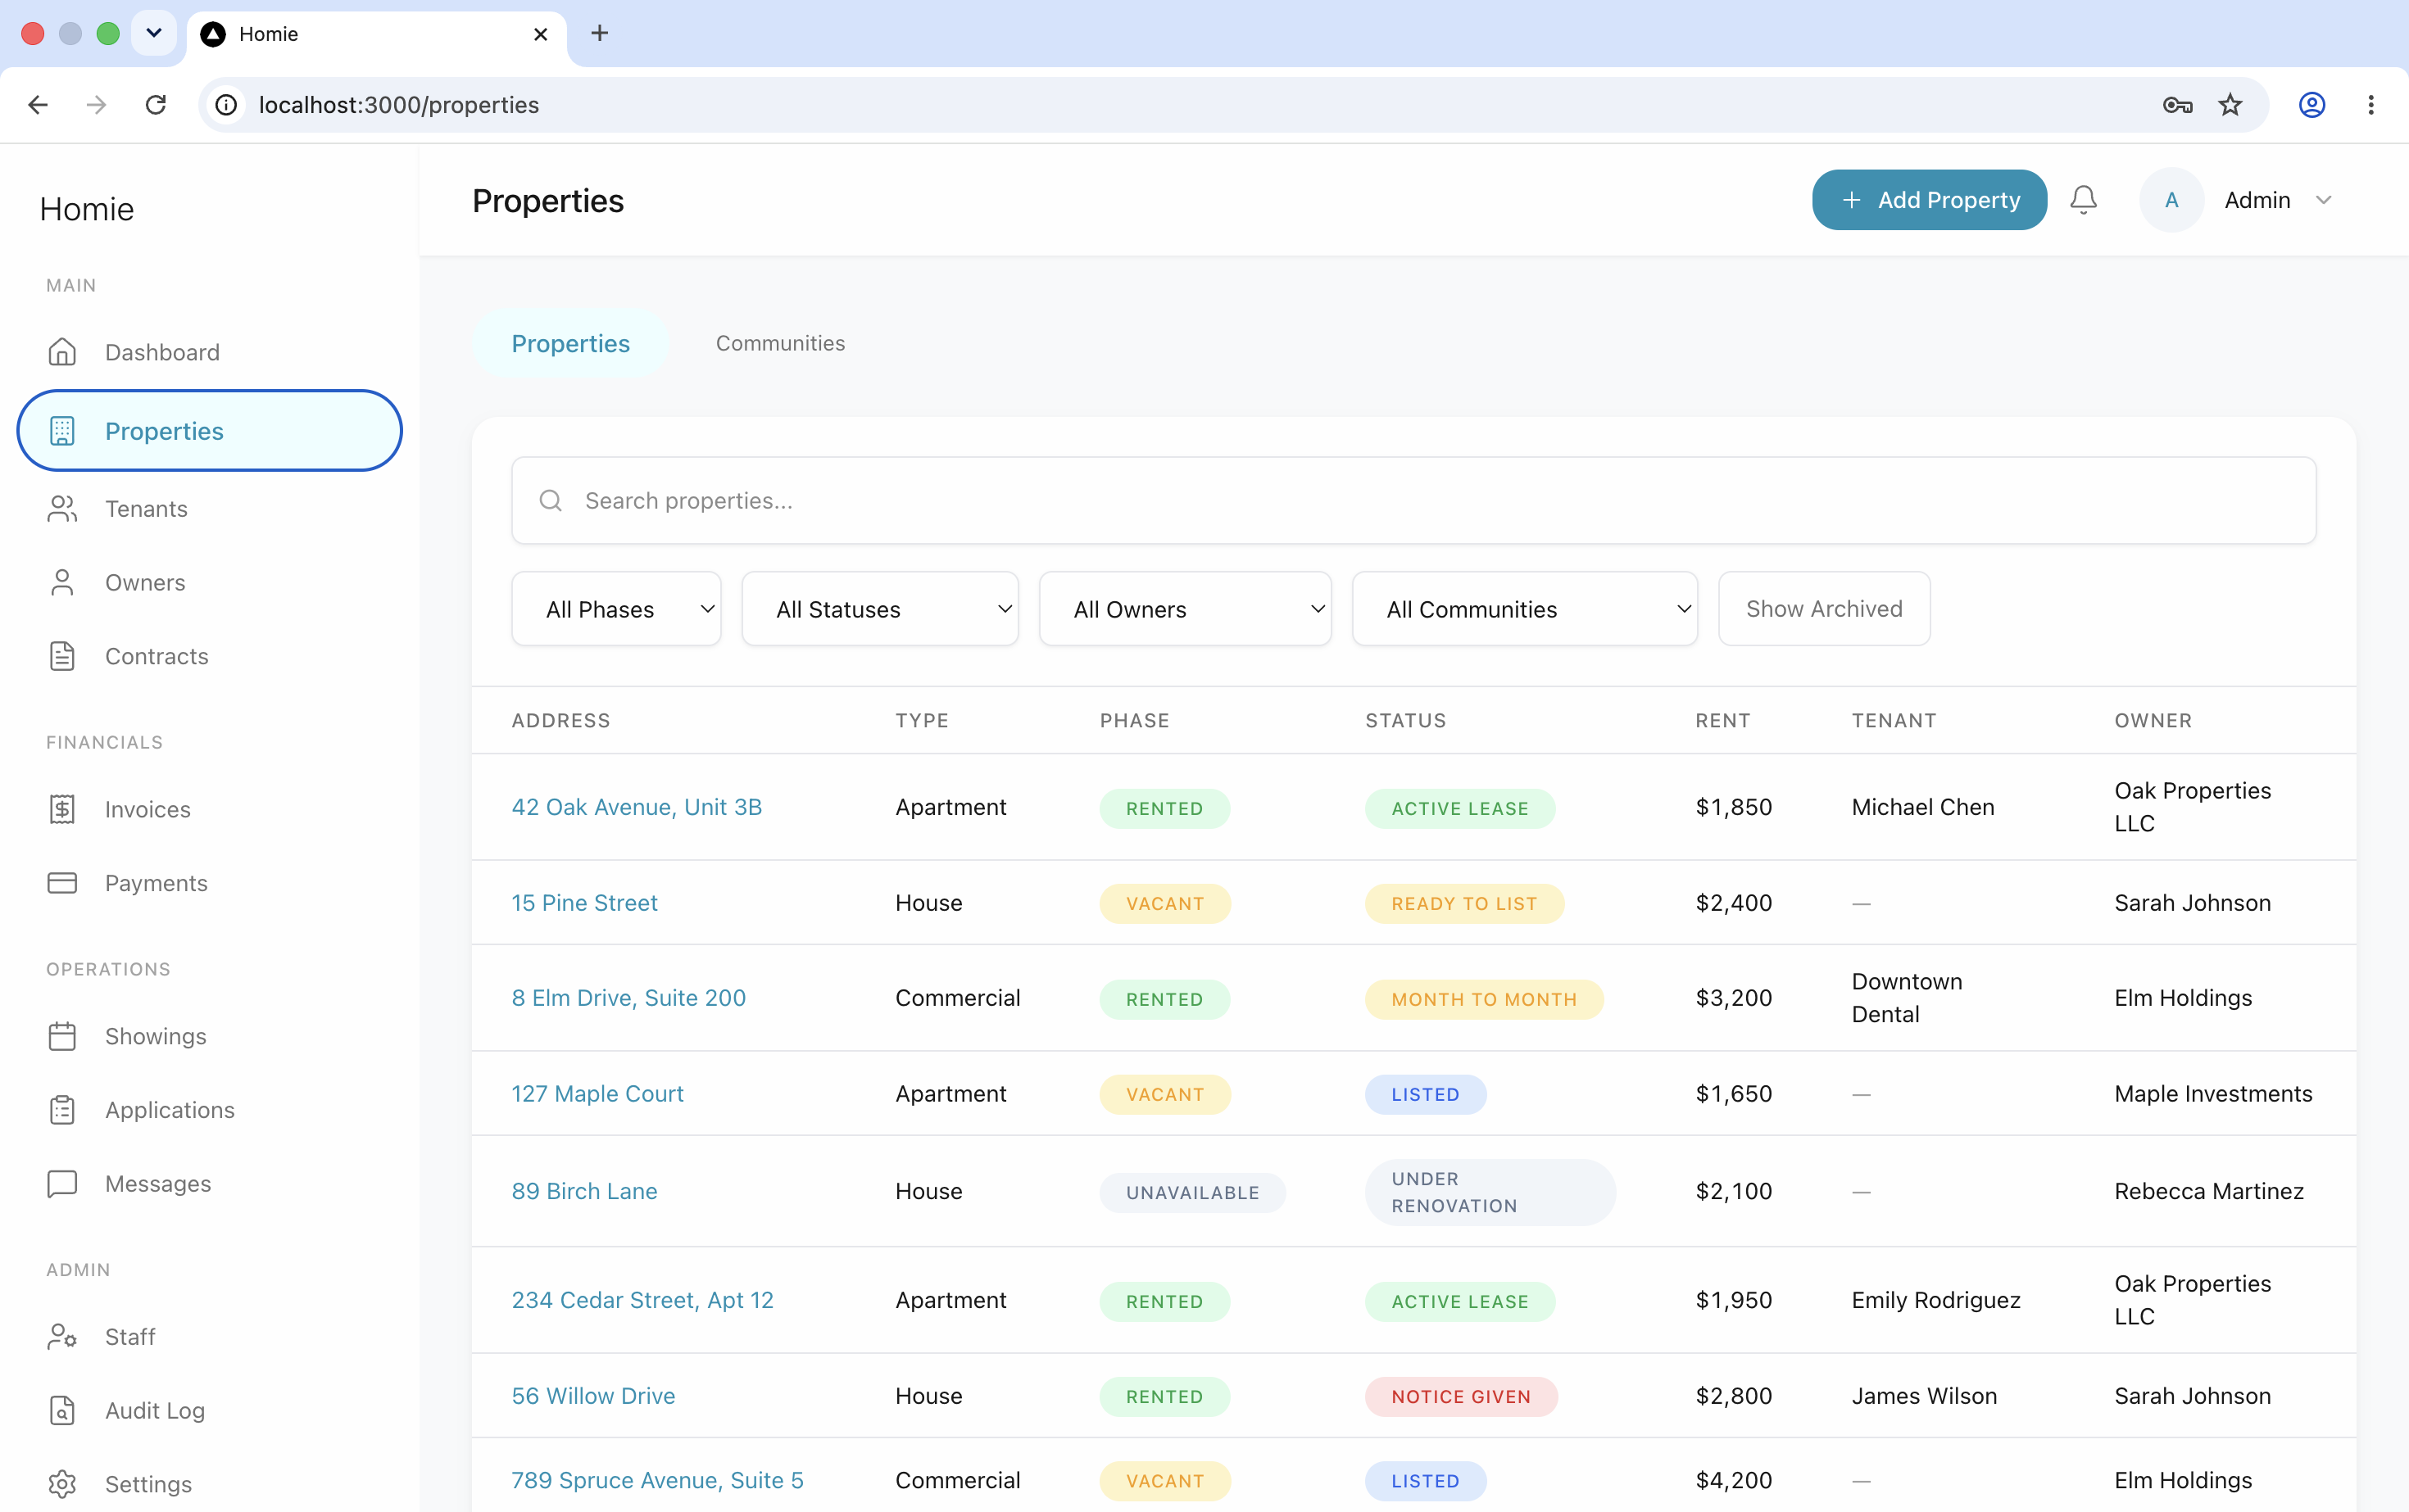Open the All Communities dropdown
The width and height of the screenshot is (2409, 1512).
click(x=1525, y=609)
